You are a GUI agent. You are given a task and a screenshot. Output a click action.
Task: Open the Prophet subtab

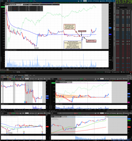(10, 77)
